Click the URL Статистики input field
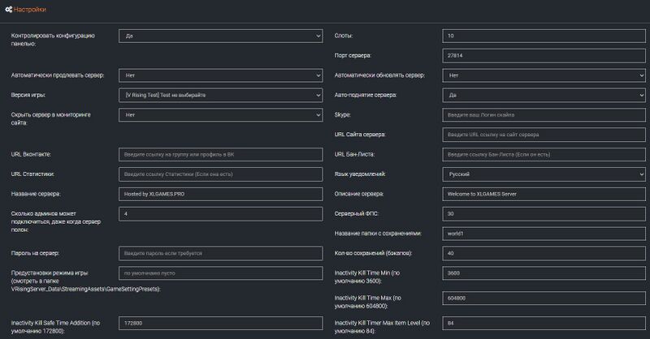Image resolution: width=650 pixels, height=339 pixels. coord(221,174)
